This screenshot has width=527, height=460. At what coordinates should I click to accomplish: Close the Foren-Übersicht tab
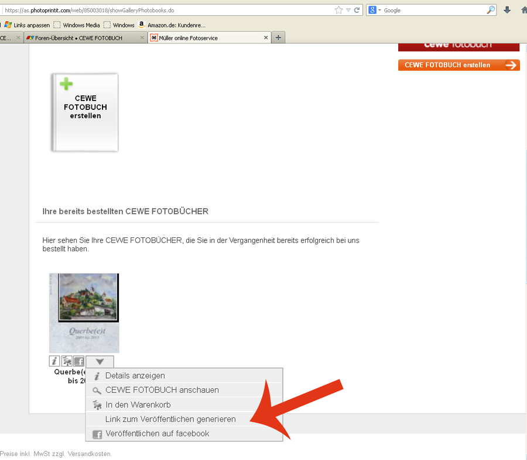click(x=142, y=37)
